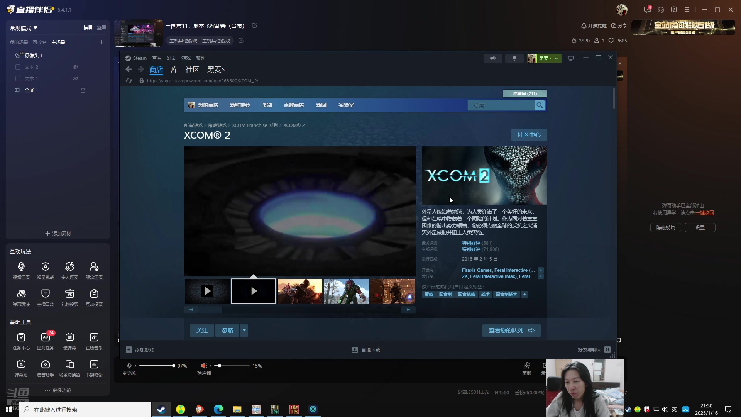741x417 pixels.
Task: Open 视频连麦 video co-stream tool
Action: click(21, 270)
